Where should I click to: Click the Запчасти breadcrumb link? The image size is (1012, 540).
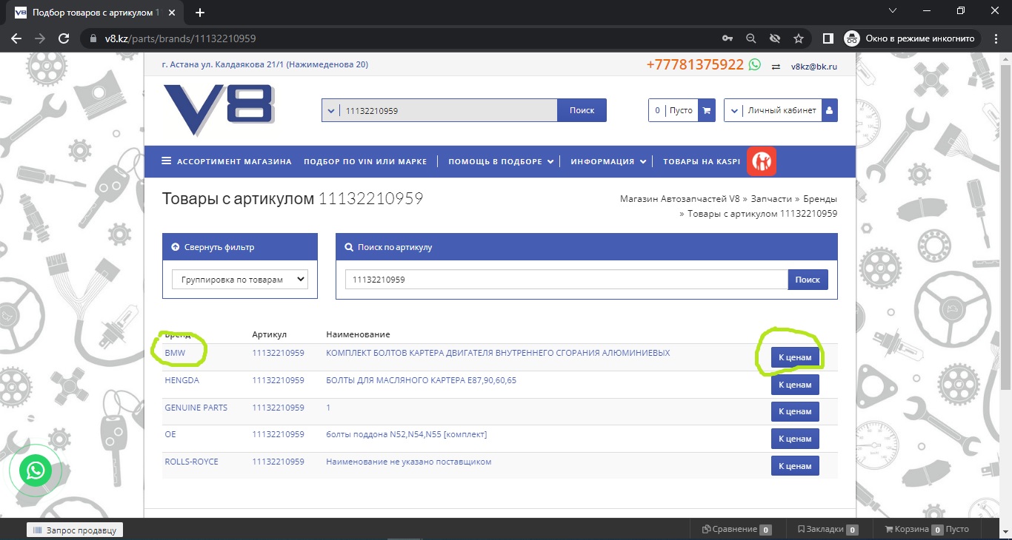(x=771, y=199)
